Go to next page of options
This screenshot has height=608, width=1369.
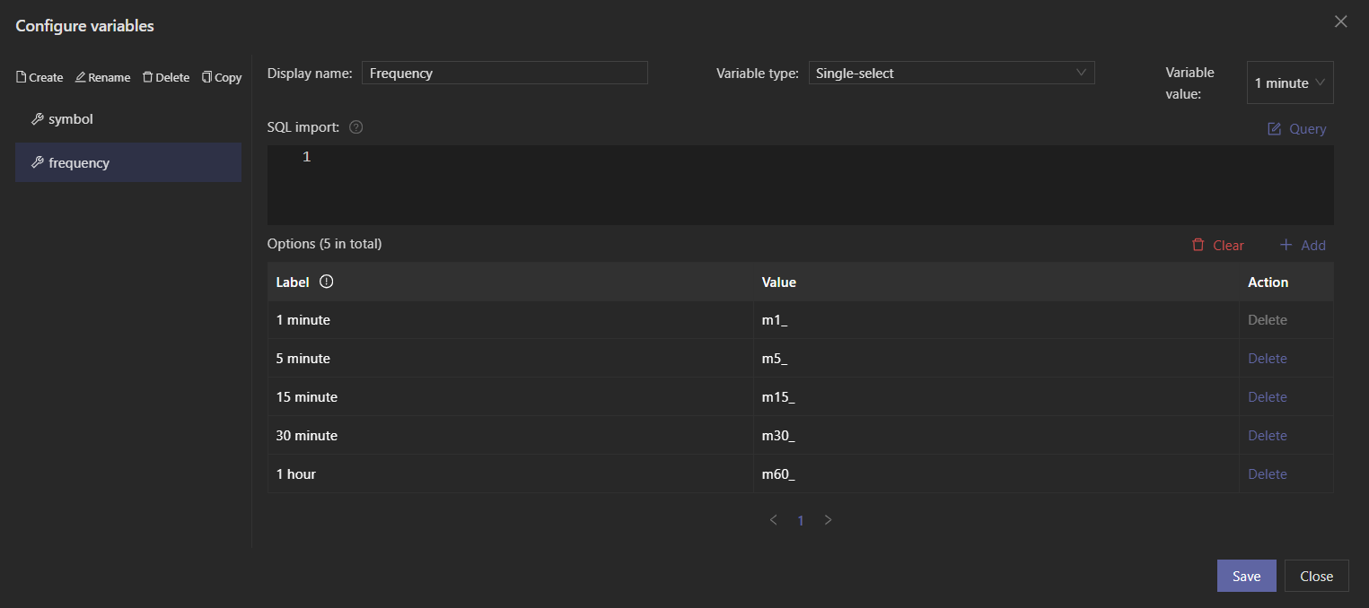point(828,520)
